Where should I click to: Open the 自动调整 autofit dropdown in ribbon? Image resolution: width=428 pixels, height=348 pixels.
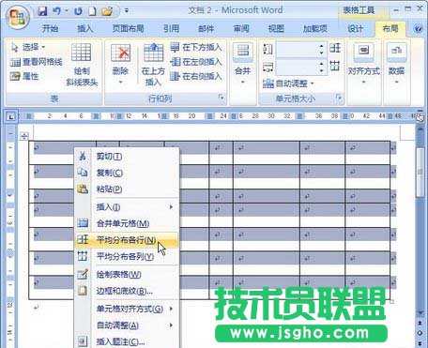pos(288,83)
